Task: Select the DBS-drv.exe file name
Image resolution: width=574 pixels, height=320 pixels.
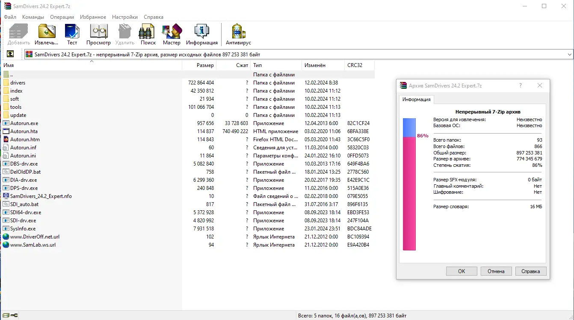Action: [24, 164]
